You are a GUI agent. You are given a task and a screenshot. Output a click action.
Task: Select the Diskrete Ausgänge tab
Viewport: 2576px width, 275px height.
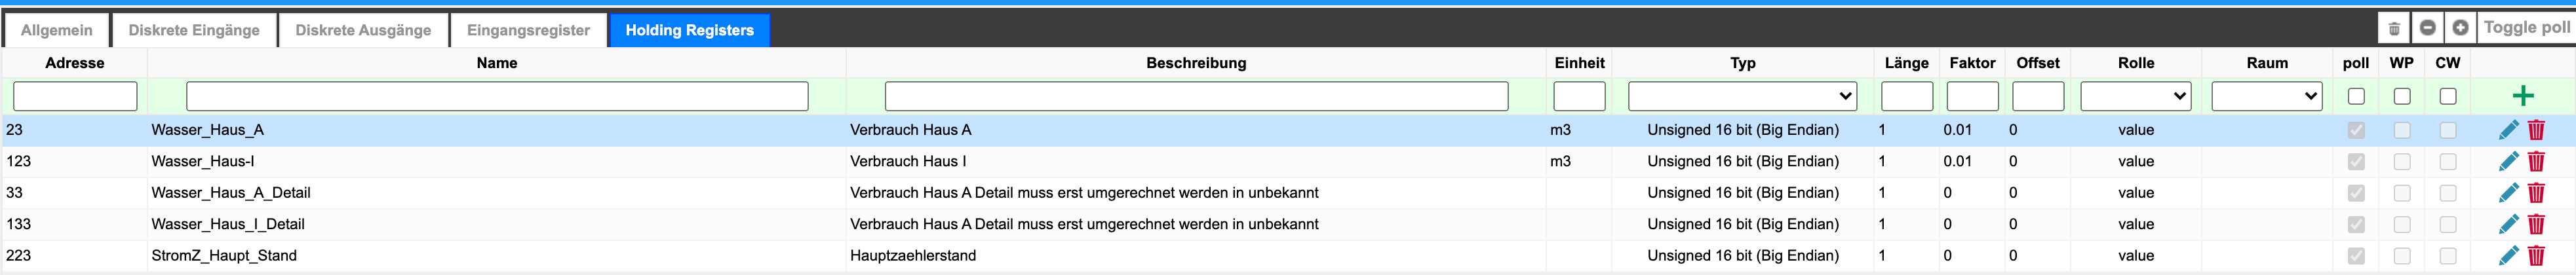[x=363, y=30]
